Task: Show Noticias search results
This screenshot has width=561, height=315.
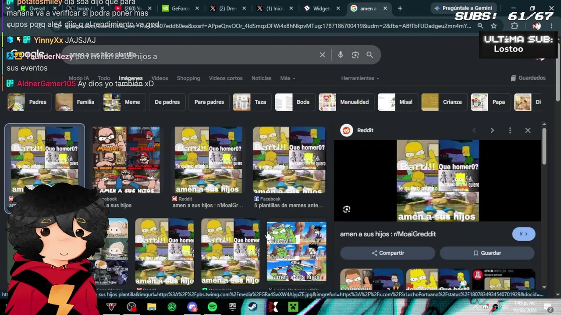Action: [x=261, y=78]
